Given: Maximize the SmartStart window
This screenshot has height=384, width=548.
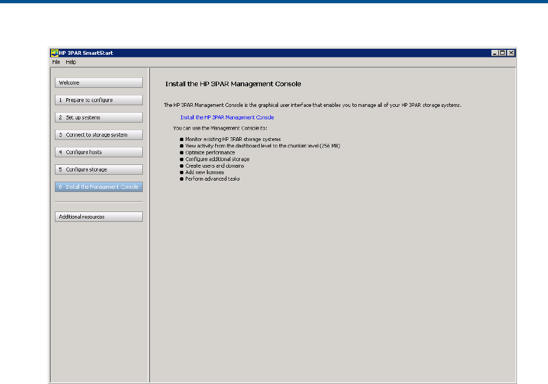Looking at the screenshot, I should pos(502,53).
